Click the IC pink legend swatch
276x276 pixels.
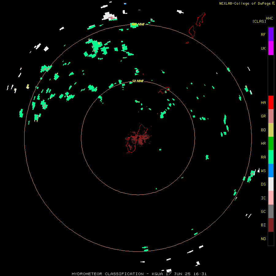tap(271, 198)
